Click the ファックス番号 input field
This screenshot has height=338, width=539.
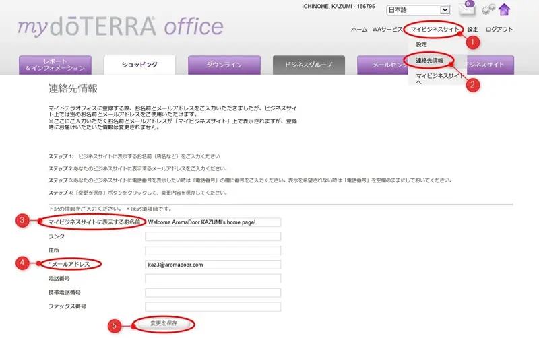click(213, 307)
